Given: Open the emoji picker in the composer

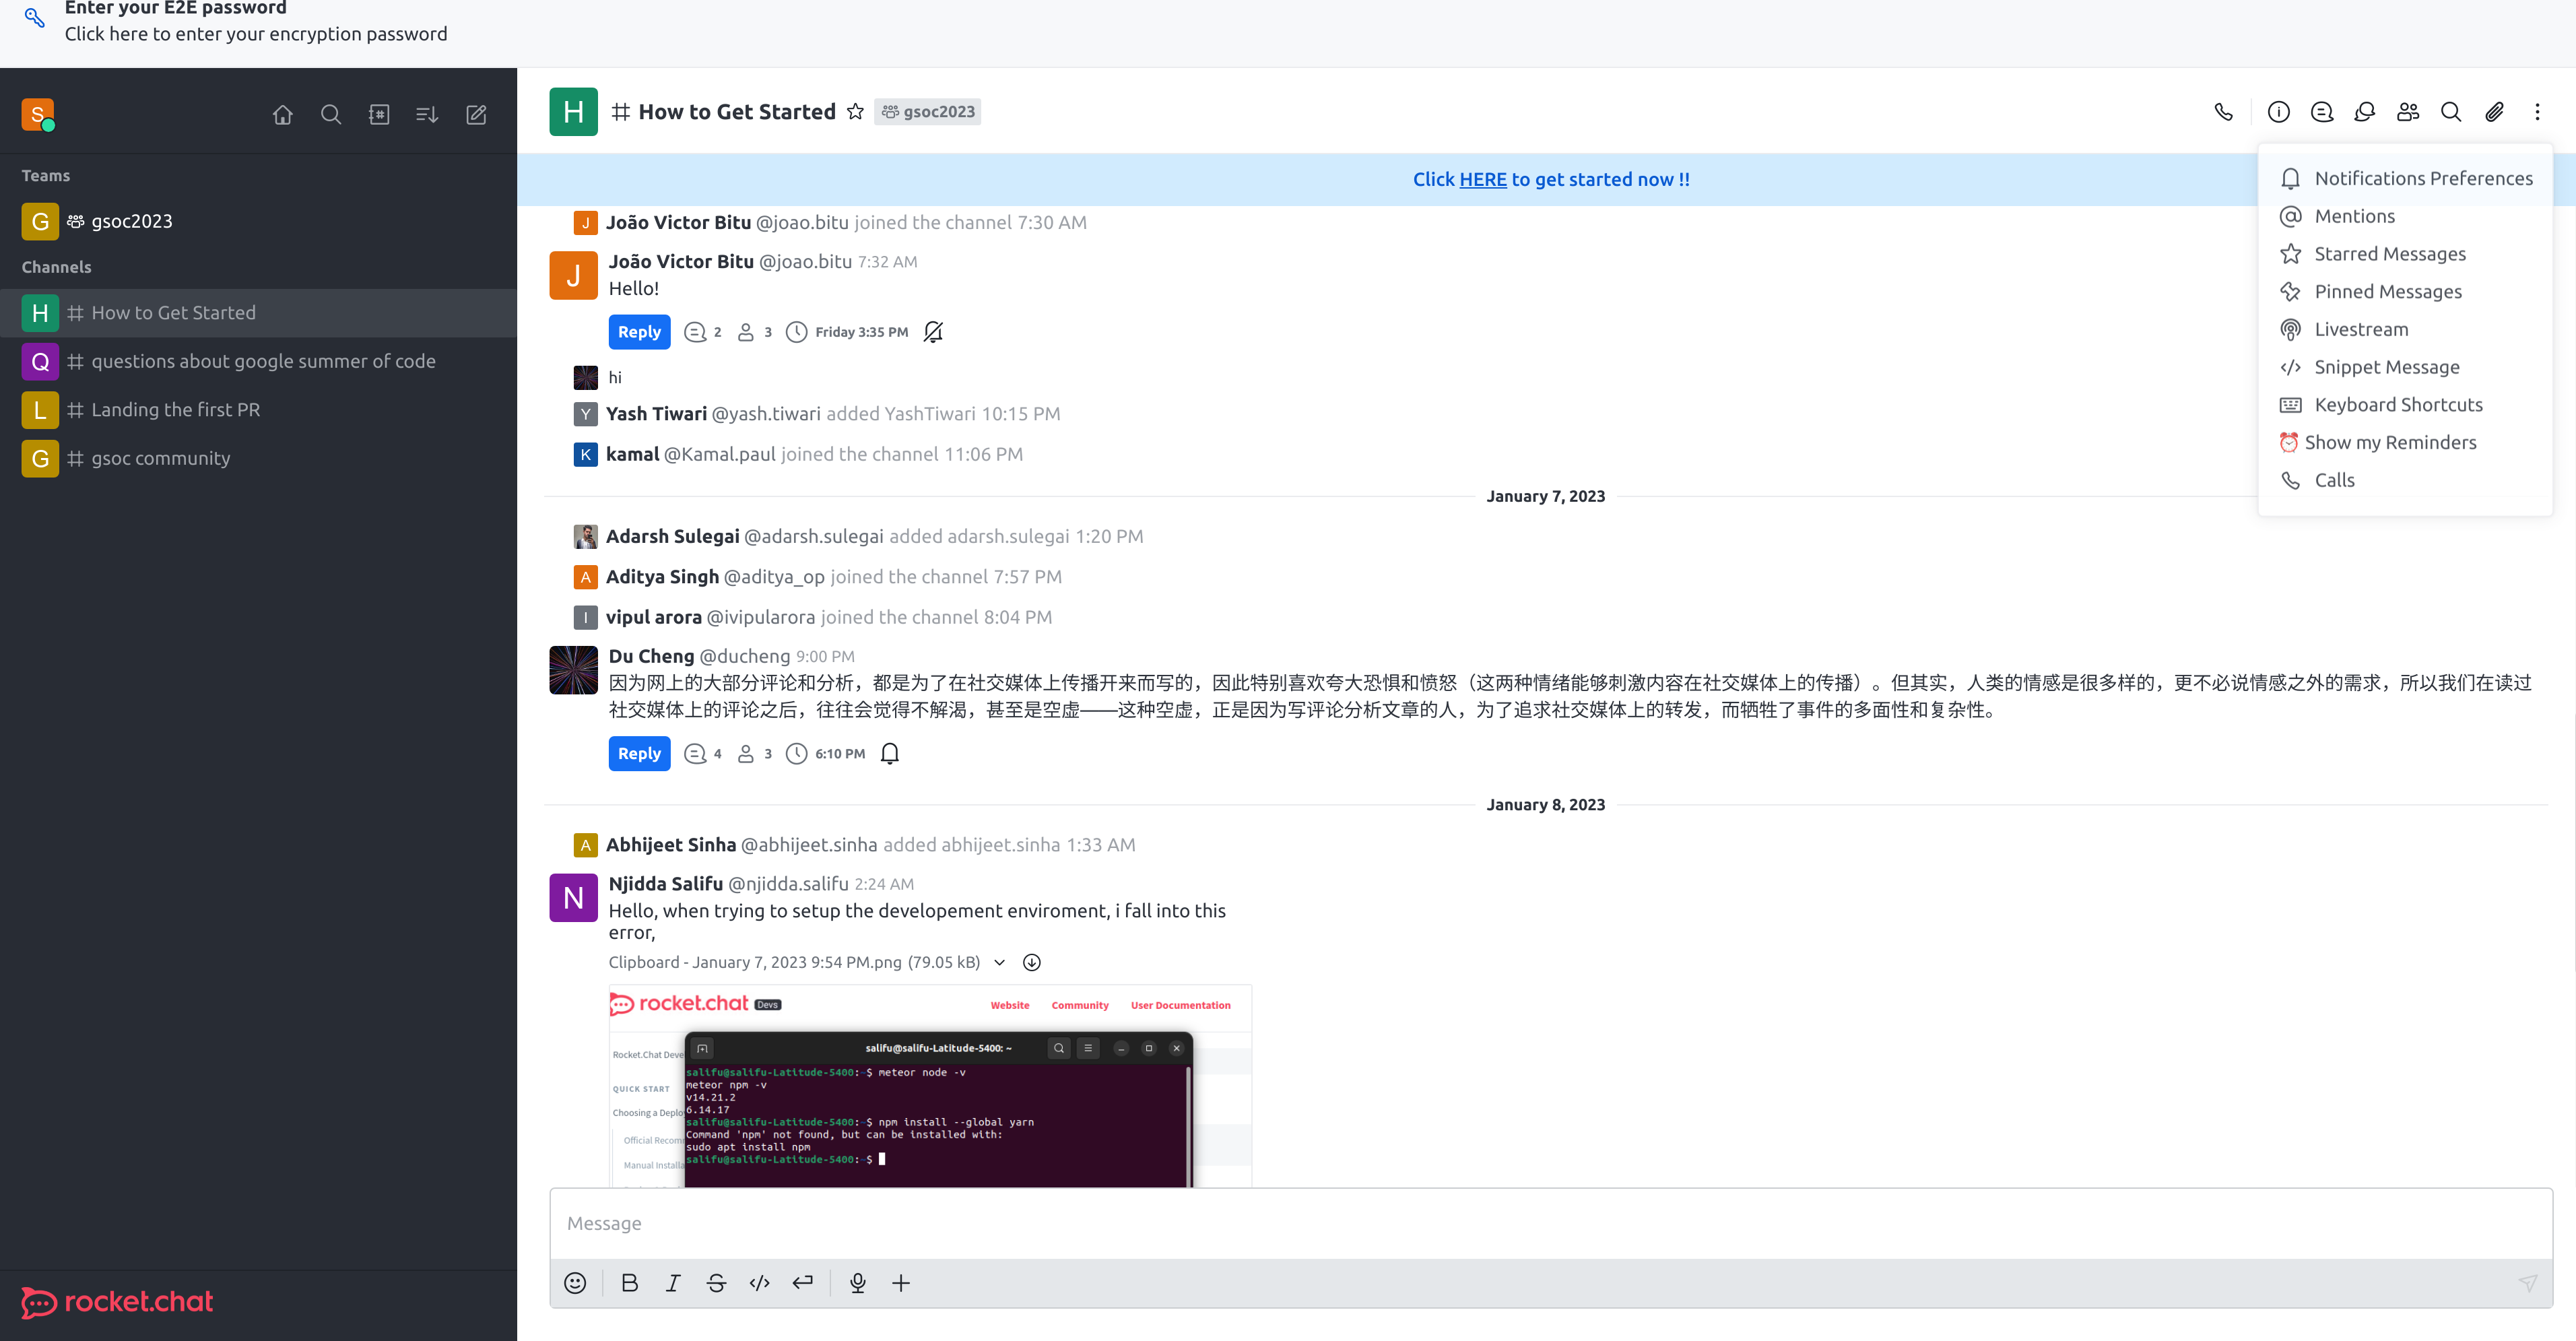Looking at the screenshot, I should click(575, 1283).
